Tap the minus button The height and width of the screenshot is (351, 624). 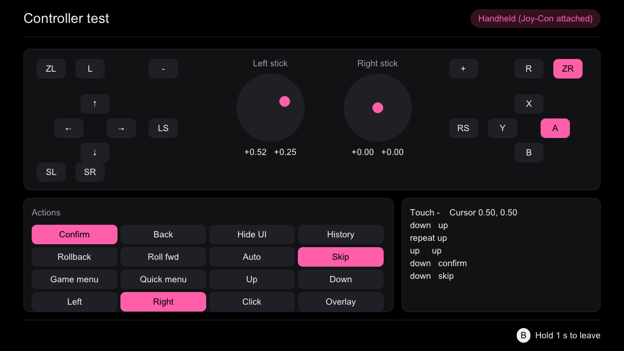pos(163,69)
